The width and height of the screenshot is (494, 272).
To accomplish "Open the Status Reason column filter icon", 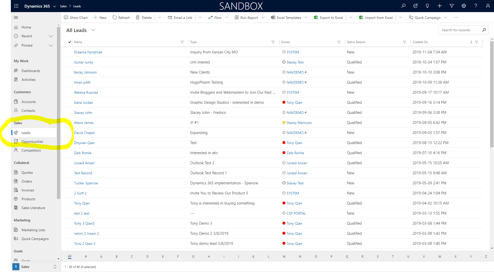I will click(x=405, y=42).
